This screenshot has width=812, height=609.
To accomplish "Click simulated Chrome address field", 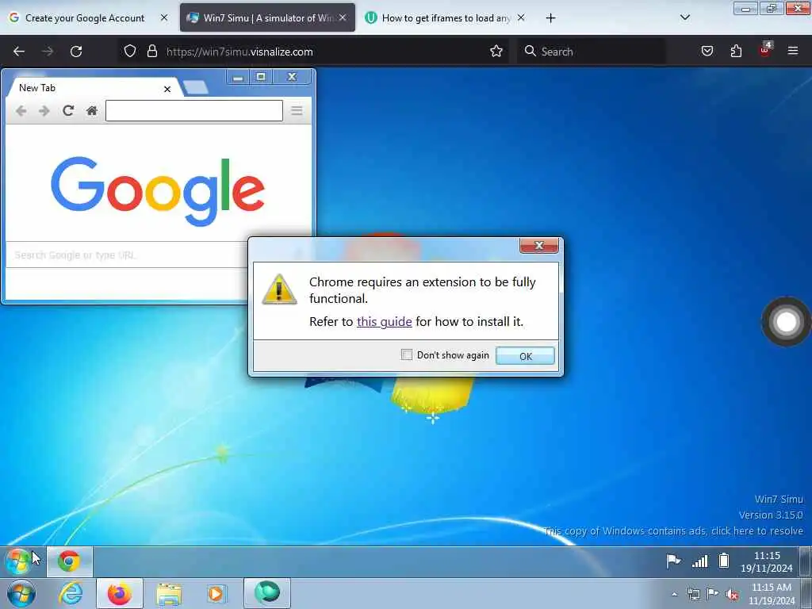I will pos(194,111).
